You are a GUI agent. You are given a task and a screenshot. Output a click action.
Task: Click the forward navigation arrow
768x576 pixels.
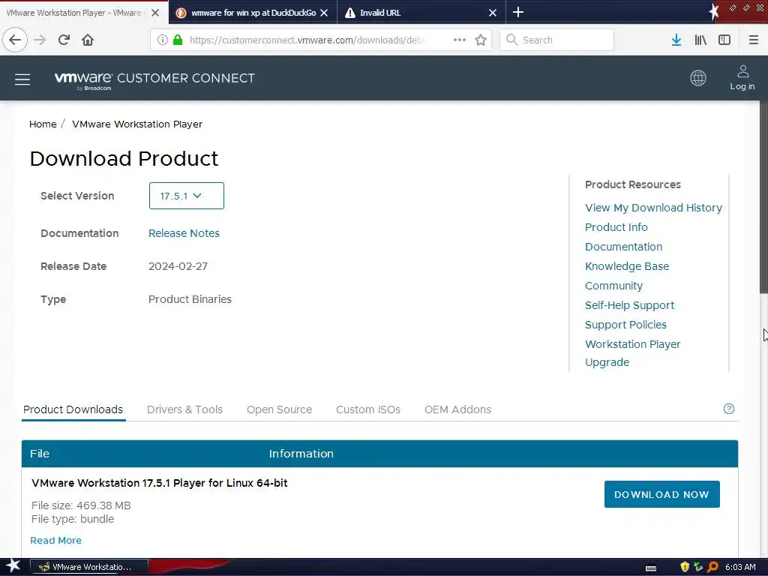(x=40, y=40)
